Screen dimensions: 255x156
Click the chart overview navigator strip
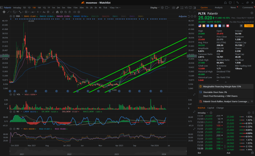98,151
